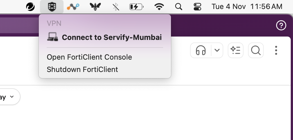Start a huddle with headphones button
The image size is (293, 140).
click(201, 51)
